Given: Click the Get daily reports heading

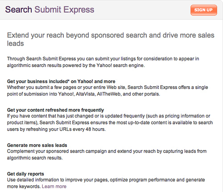Looking at the screenshot, I should click(x=25, y=174).
